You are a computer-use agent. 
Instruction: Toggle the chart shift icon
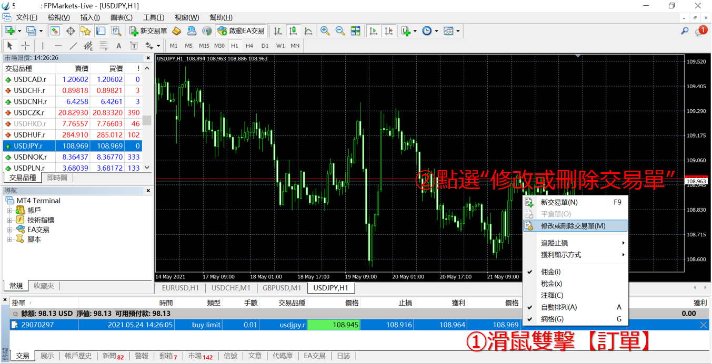[x=389, y=31]
